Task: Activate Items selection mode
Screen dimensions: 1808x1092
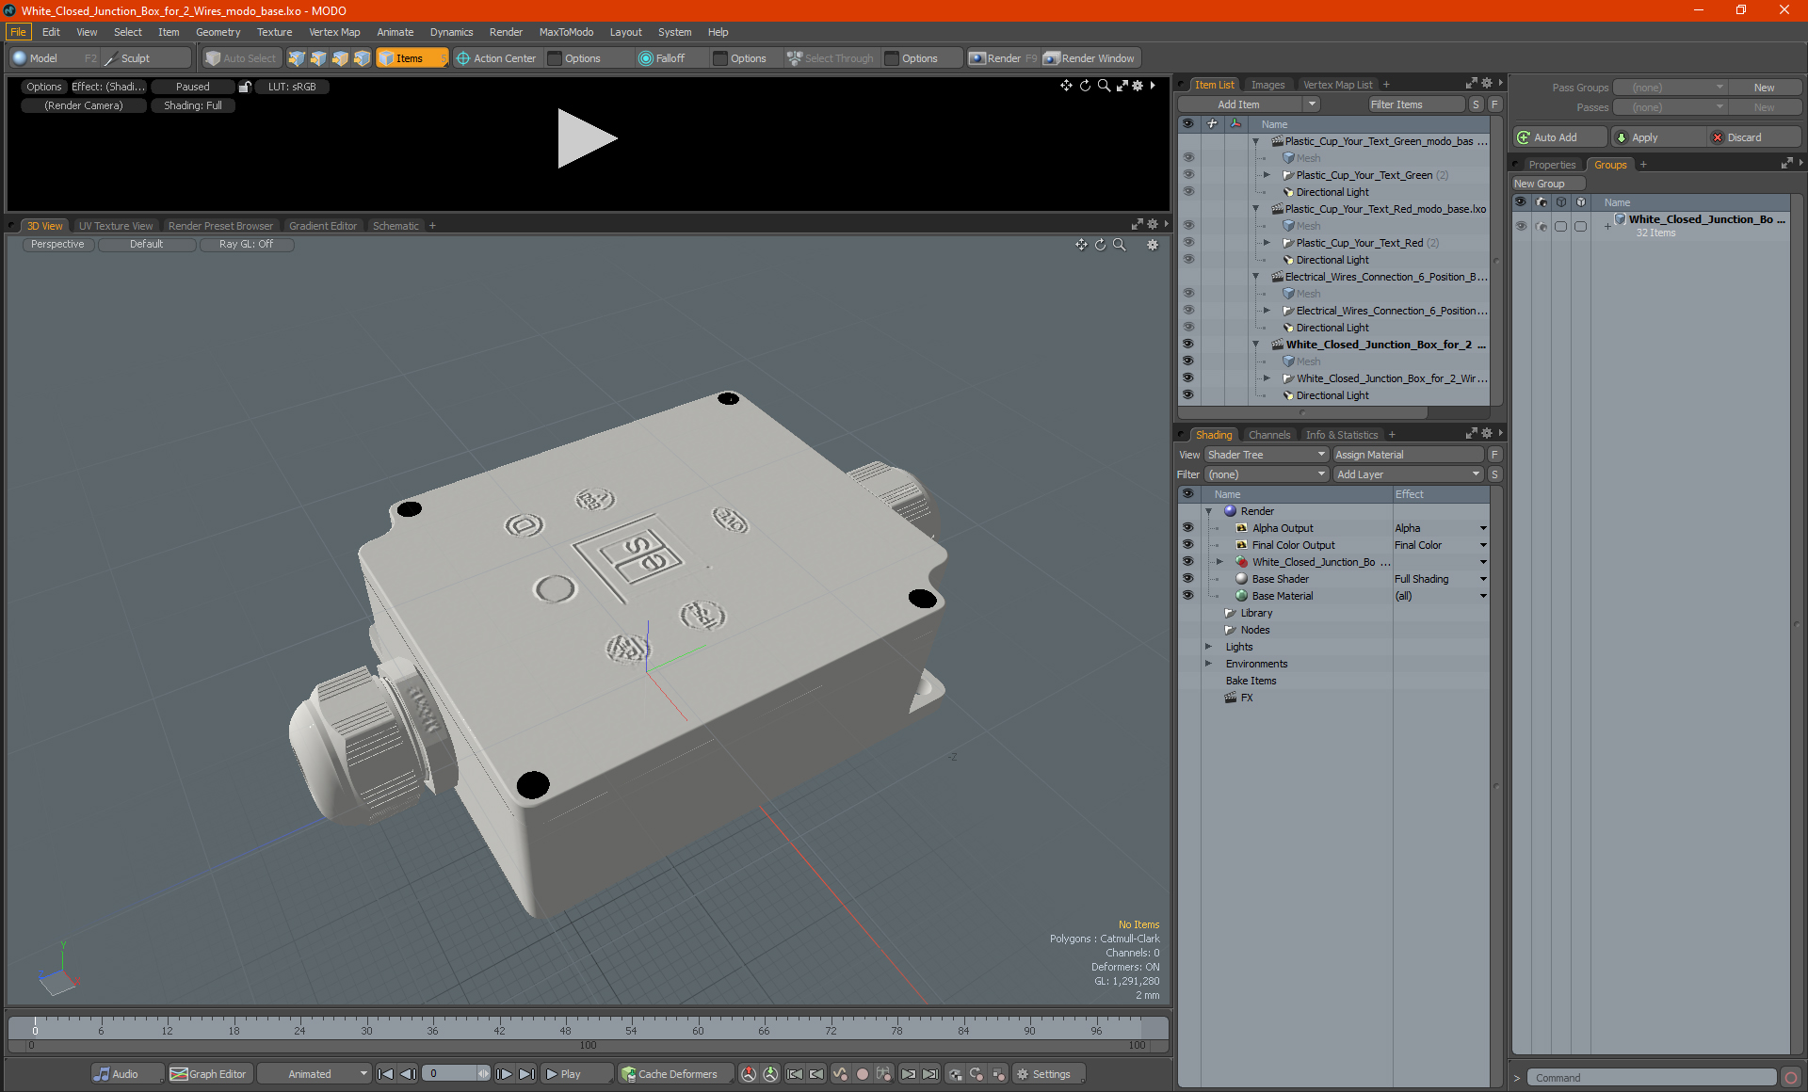Action: click(412, 58)
